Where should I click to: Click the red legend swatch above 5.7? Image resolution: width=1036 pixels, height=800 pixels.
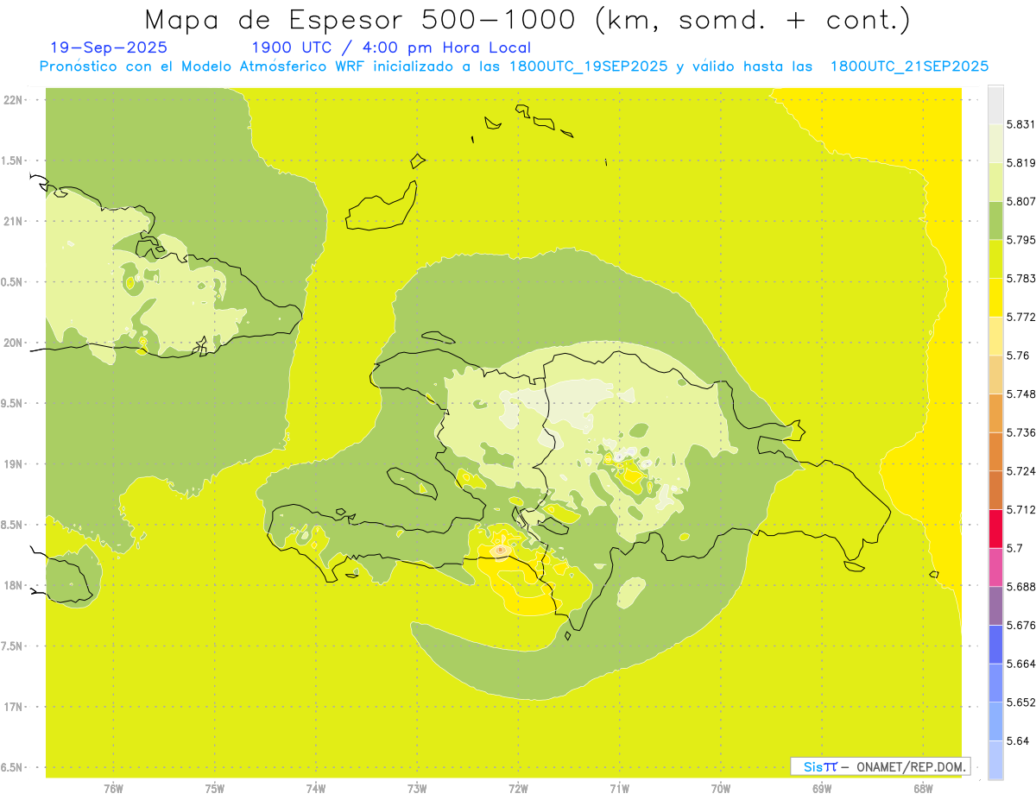[995, 528]
